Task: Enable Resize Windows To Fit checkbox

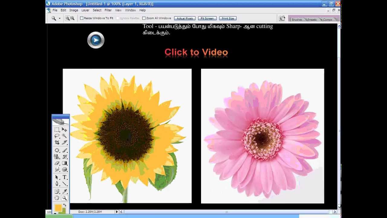Action: 82,18
